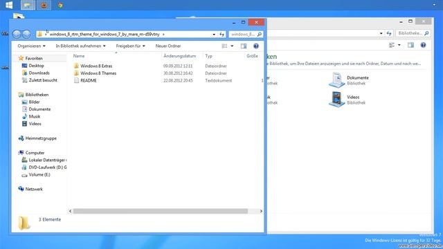443x249 pixels.
Task: Select Favoriten in navigation pane
Action: 34,58
